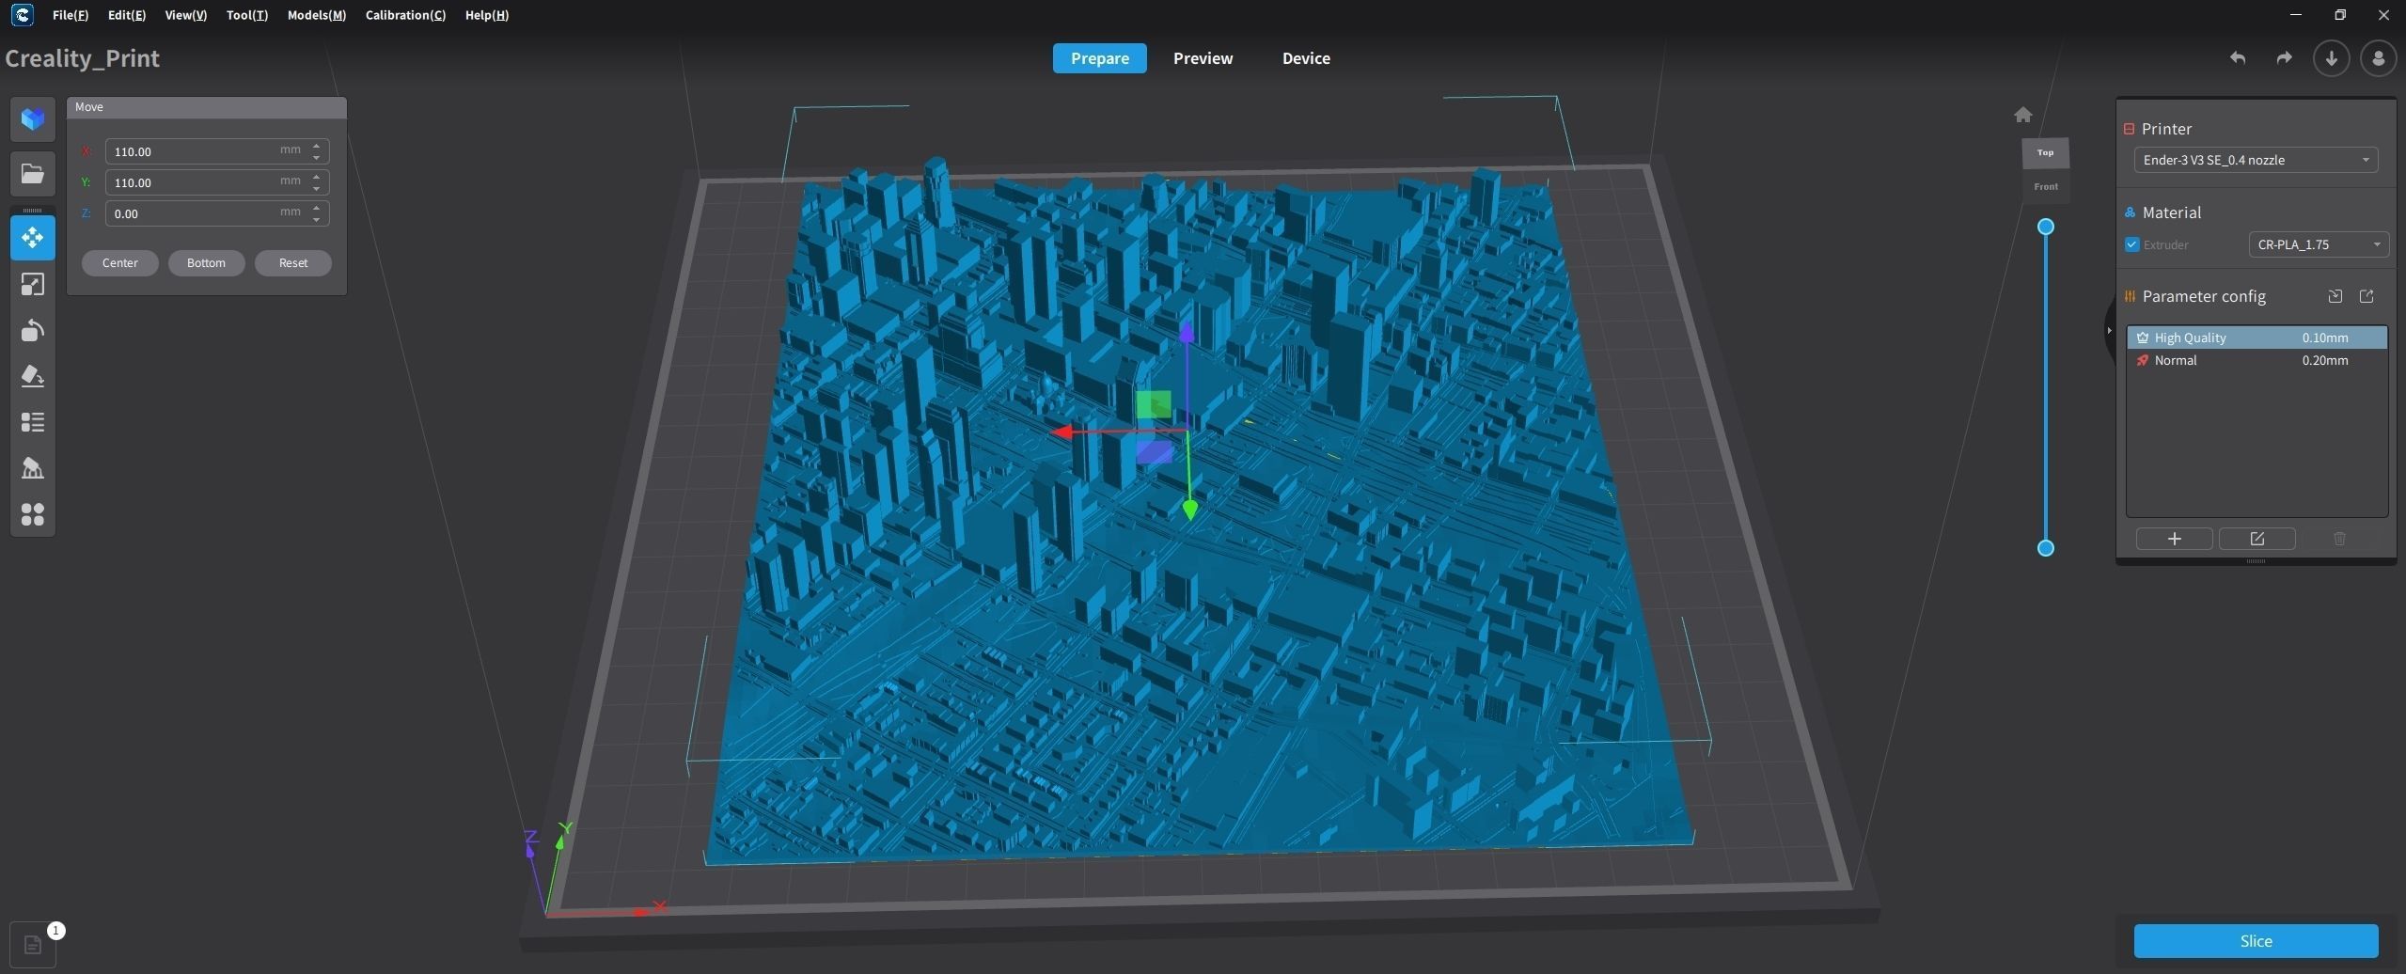Increase X value with the up stepper
2406x974 pixels.
[317, 146]
